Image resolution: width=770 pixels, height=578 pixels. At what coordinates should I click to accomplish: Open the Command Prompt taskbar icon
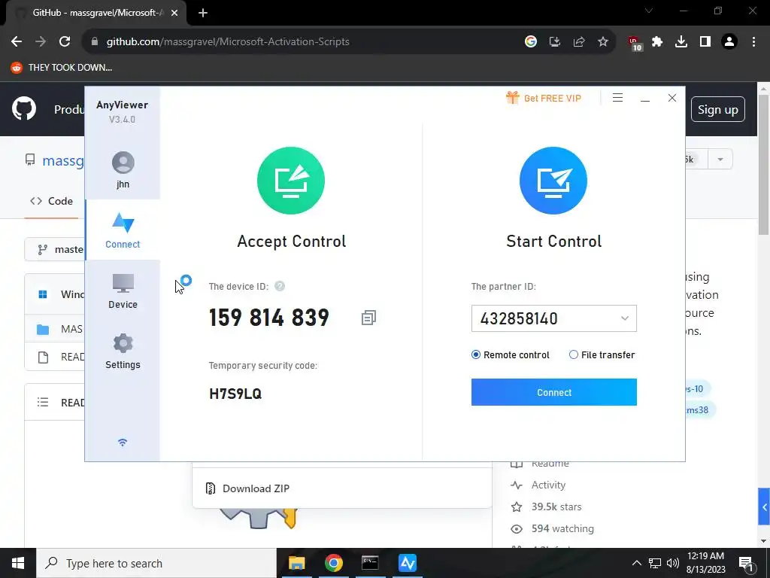pos(370,563)
